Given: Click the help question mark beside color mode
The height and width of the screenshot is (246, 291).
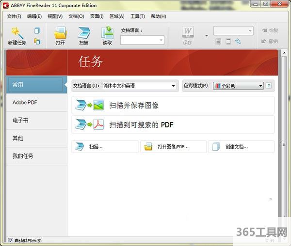Looking at the screenshot, I should [x=269, y=86].
